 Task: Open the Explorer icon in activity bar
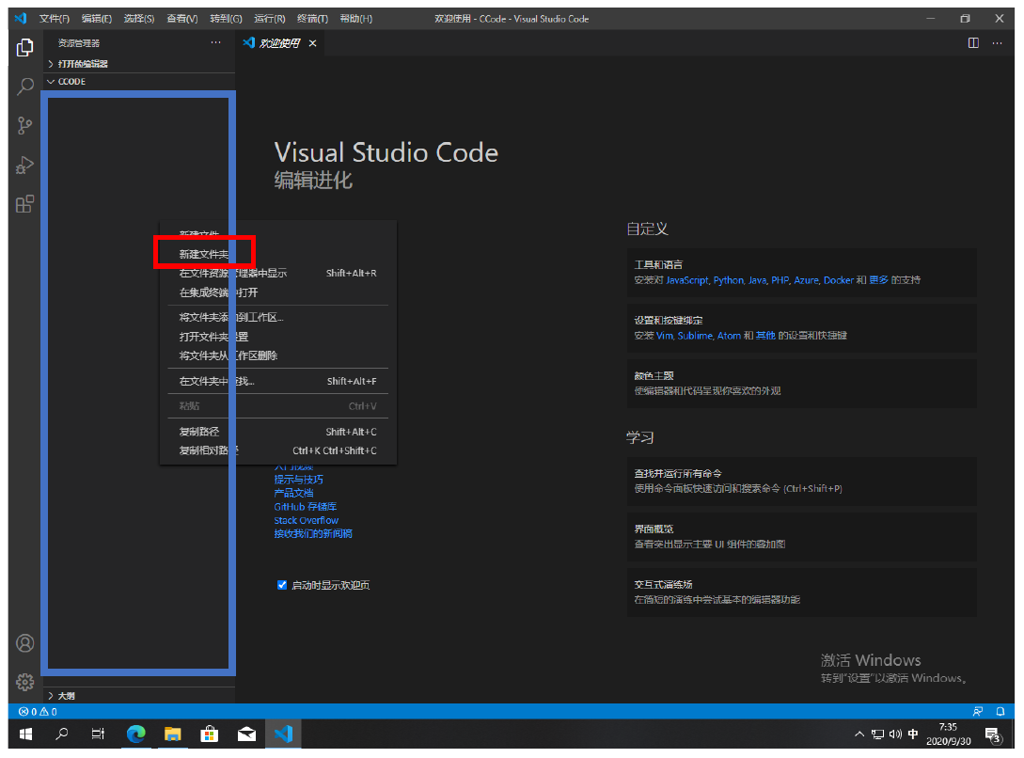coord(25,47)
